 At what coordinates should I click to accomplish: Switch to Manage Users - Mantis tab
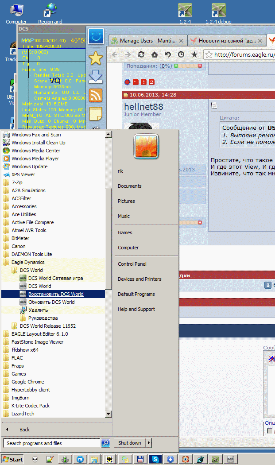click(147, 41)
